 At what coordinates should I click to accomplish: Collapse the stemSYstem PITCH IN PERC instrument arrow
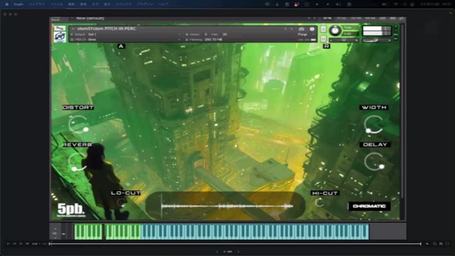point(73,28)
